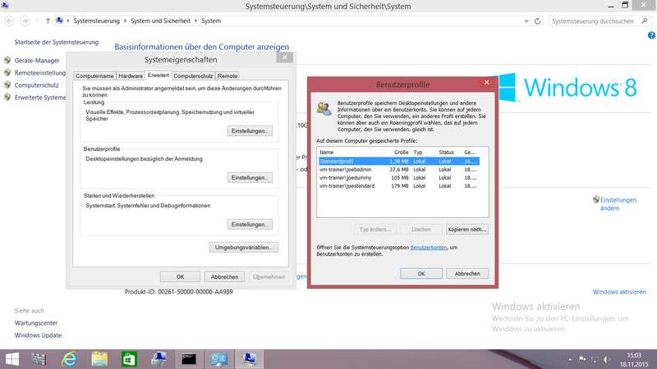Click the volume speaker tray icon

pyautogui.click(x=607, y=359)
